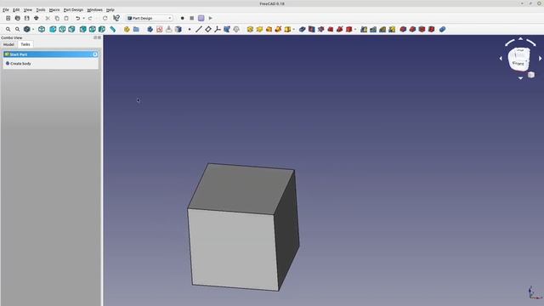544x306 pixels.
Task: Open the Macros dialog
Action: click(x=201, y=18)
